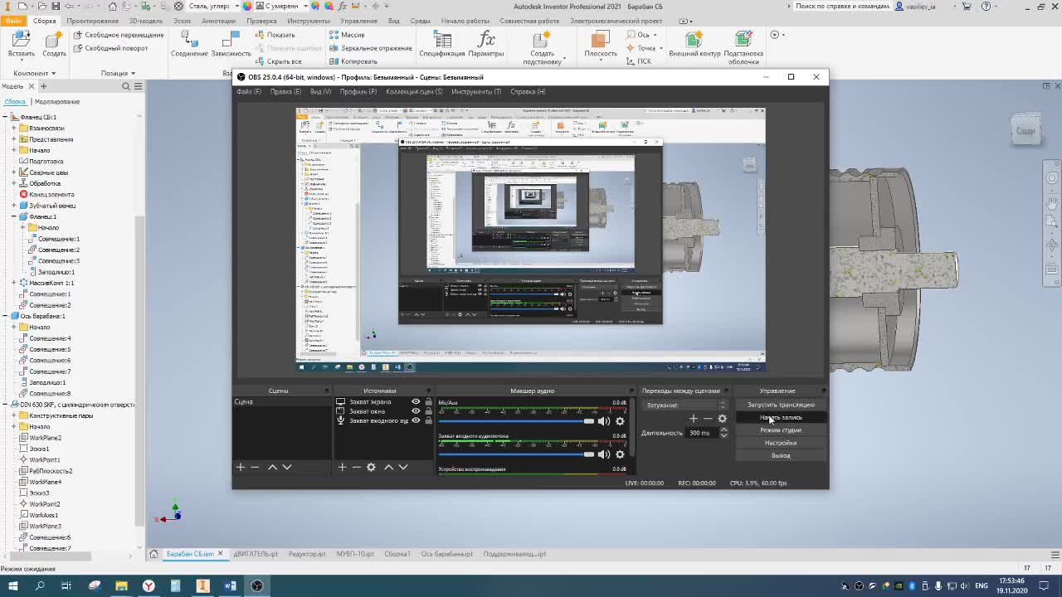Expand the МассивКомп 1:1 tree node
1062x597 pixels.
click(x=14, y=283)
